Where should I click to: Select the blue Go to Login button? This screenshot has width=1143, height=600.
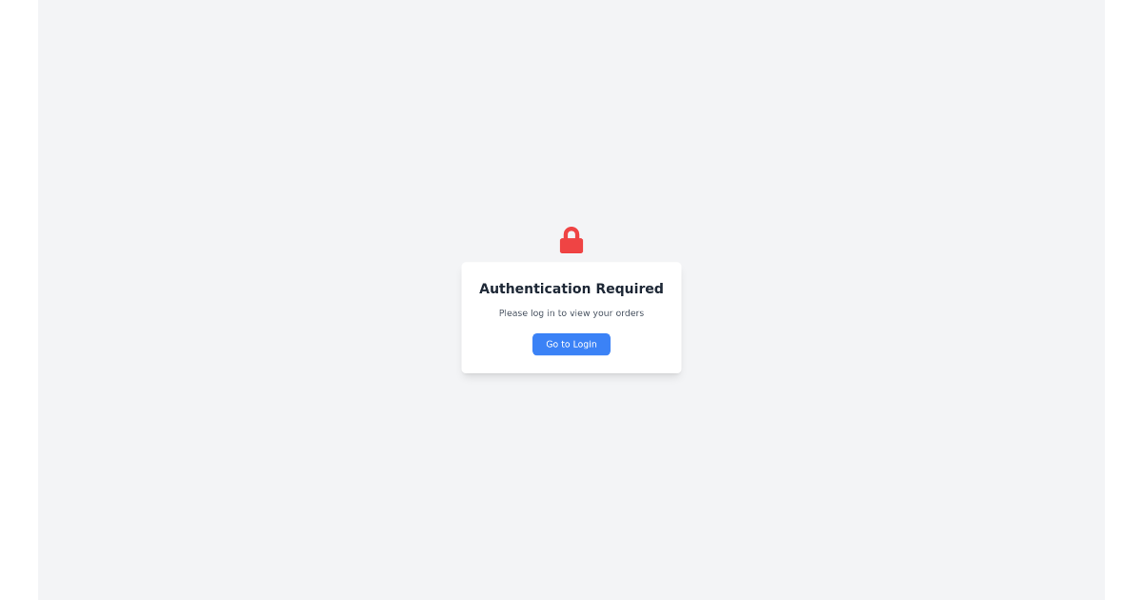pos(571,344)
